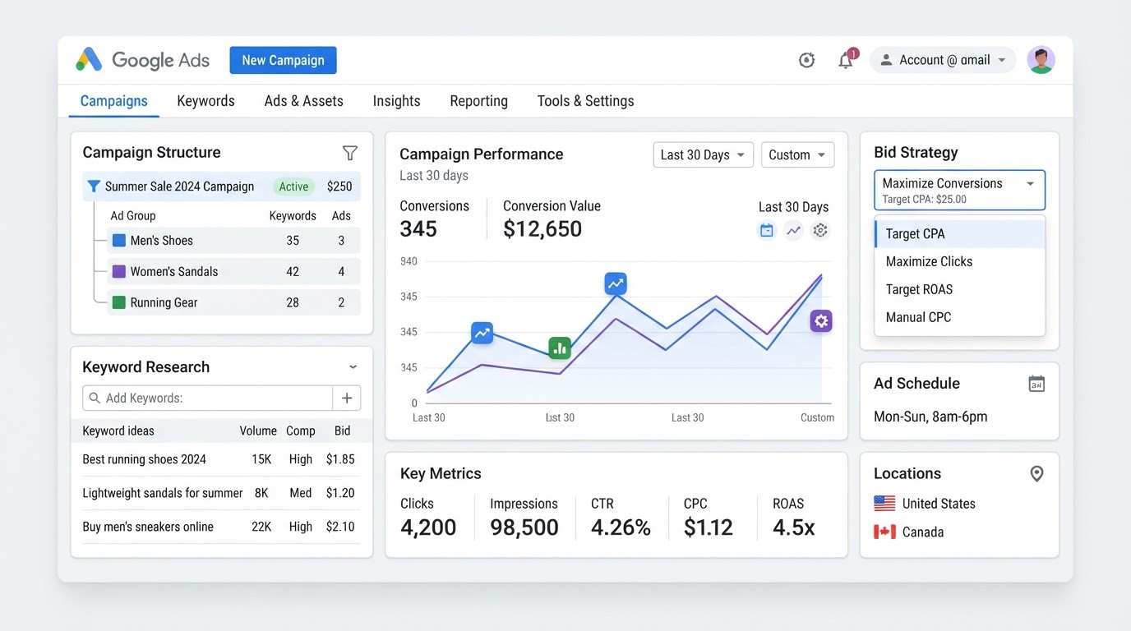Open the Insights tab
Viewport: 1131px width, 631px height.
pos(396,101)
